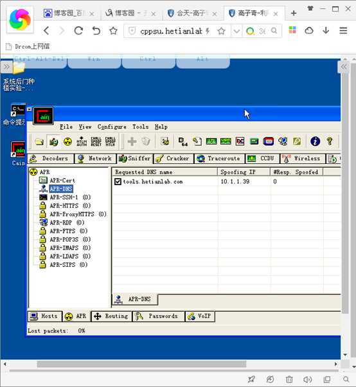Click the plus Add to list icon
The image size is (356, 387).
pyautogui.click(x=132, y=141)
